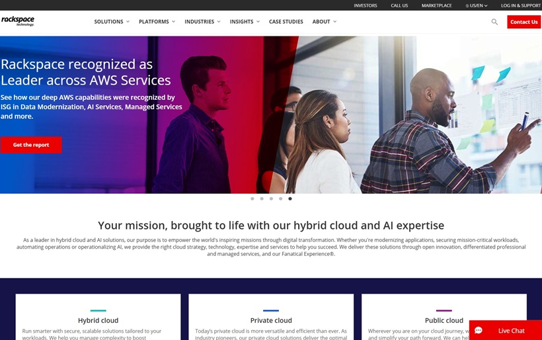The height and width of the screenshot is (340, 542).
Task: Click the Call Us link
Action: pos(399,5)
